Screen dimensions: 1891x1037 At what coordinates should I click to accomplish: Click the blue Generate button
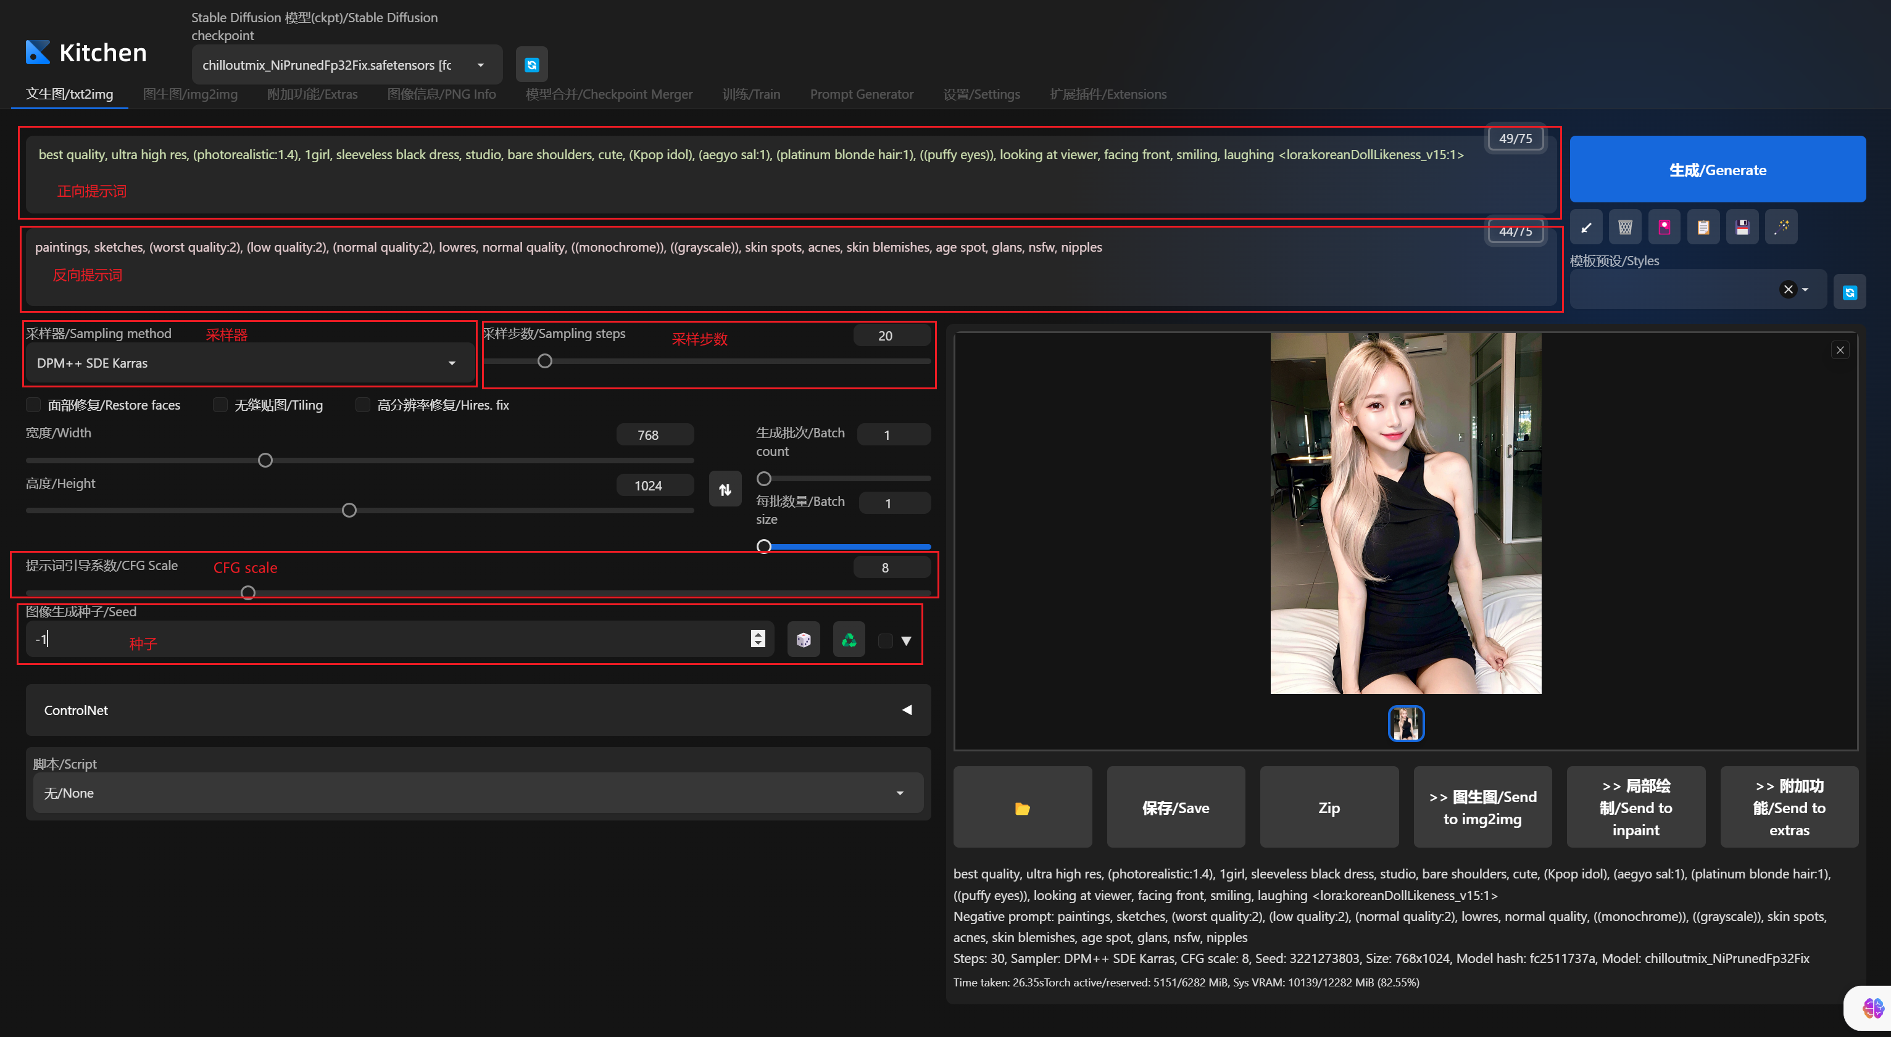pos(1717,170)
